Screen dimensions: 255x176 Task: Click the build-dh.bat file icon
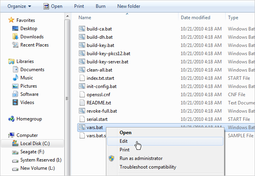(x=82, y=37)
